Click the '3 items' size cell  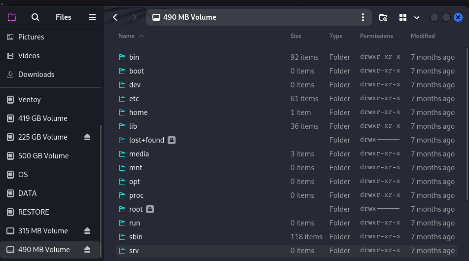click(x=302, y=154)
